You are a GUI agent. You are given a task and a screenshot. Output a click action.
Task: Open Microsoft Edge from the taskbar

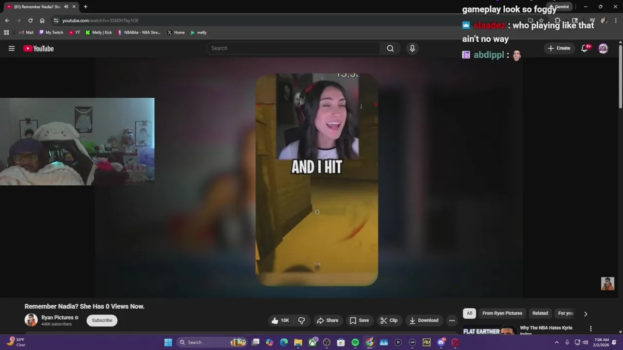click(284, 342)
